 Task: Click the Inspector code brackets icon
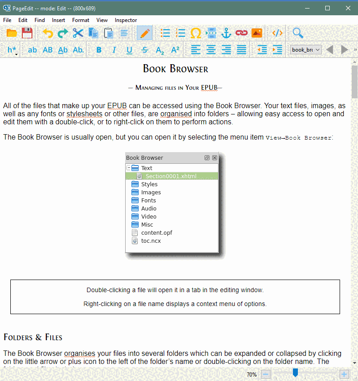pos(277,33)
